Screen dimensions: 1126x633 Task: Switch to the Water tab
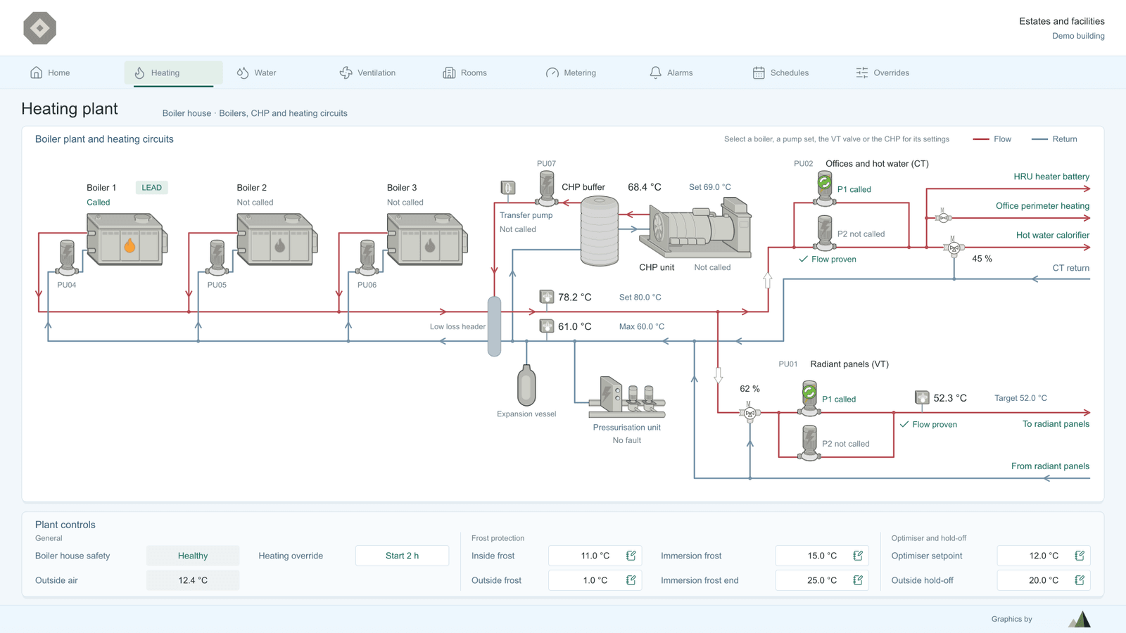257,72
